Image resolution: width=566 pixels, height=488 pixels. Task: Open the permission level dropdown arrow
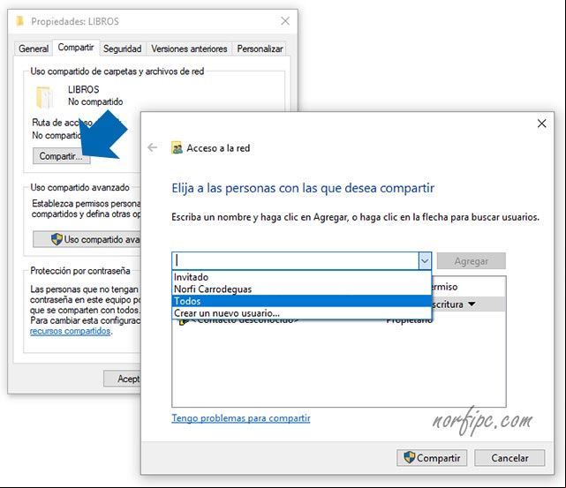click(x=472, y=304)
